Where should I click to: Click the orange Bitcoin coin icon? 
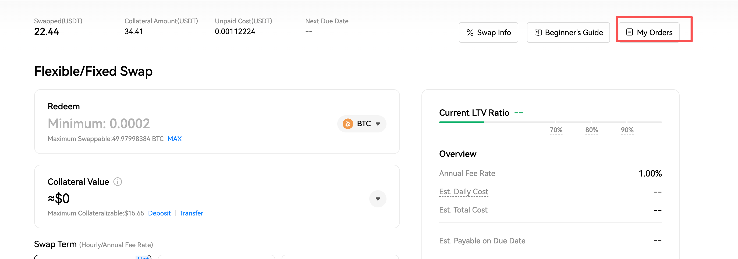click(347, 124)
